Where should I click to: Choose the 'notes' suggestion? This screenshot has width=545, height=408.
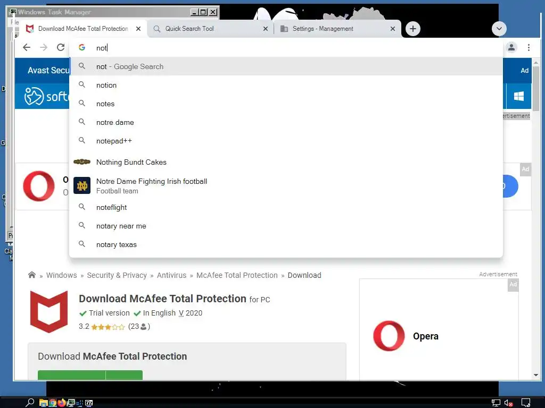286,104
